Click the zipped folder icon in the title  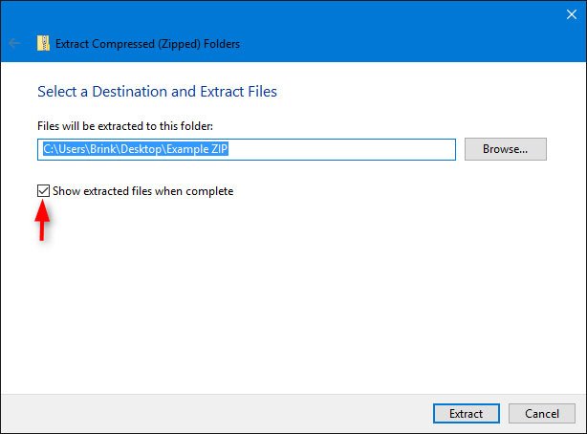click(x=43, y=43)
